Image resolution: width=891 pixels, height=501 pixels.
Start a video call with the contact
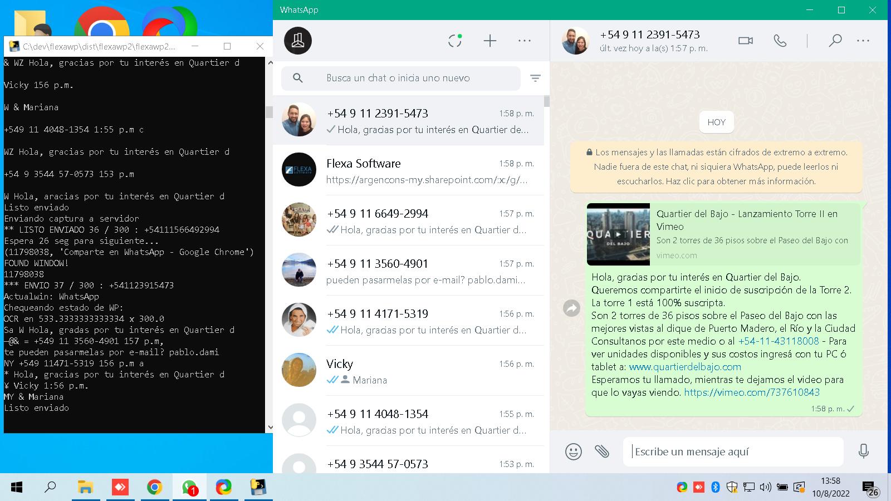coord(746,41)
